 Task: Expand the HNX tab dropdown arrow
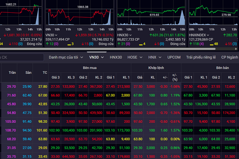point(160,57)
